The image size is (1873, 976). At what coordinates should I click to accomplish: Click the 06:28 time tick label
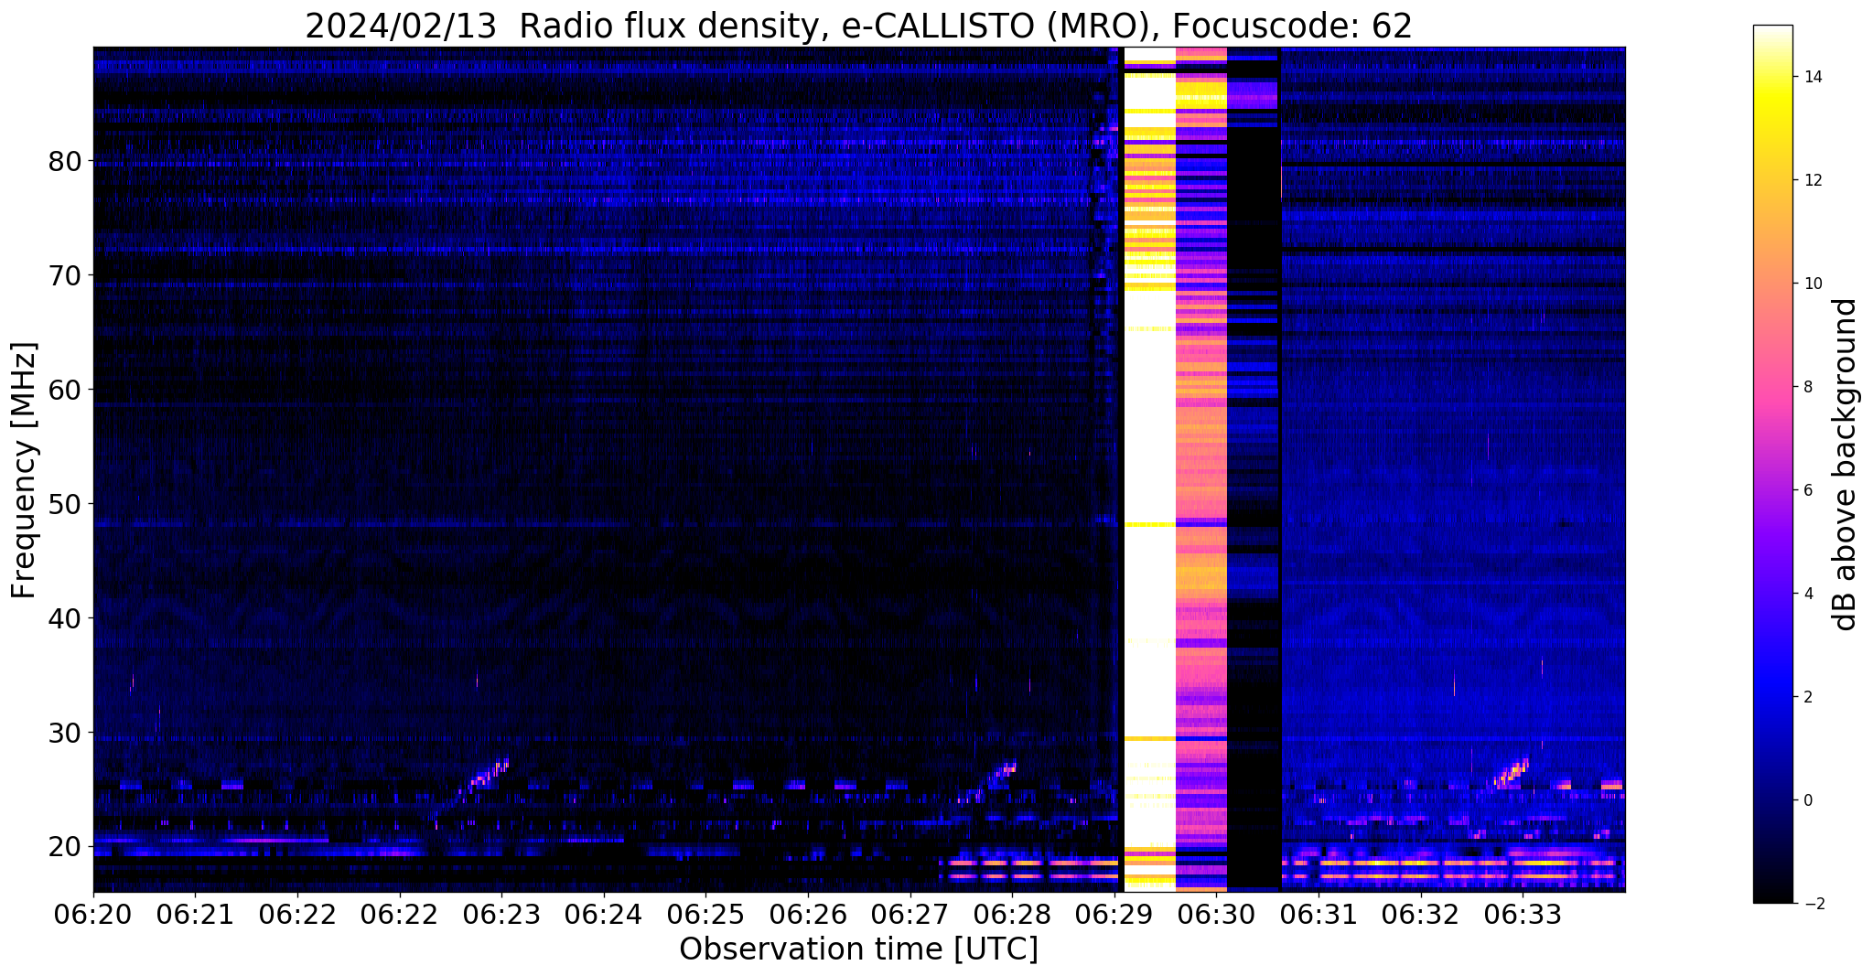tap(1011, 914)
